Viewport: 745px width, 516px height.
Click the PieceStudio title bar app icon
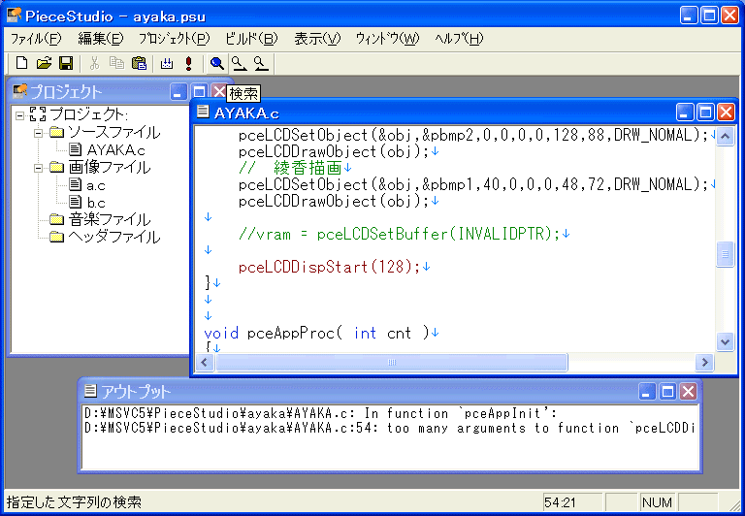(x=14, y=16)
